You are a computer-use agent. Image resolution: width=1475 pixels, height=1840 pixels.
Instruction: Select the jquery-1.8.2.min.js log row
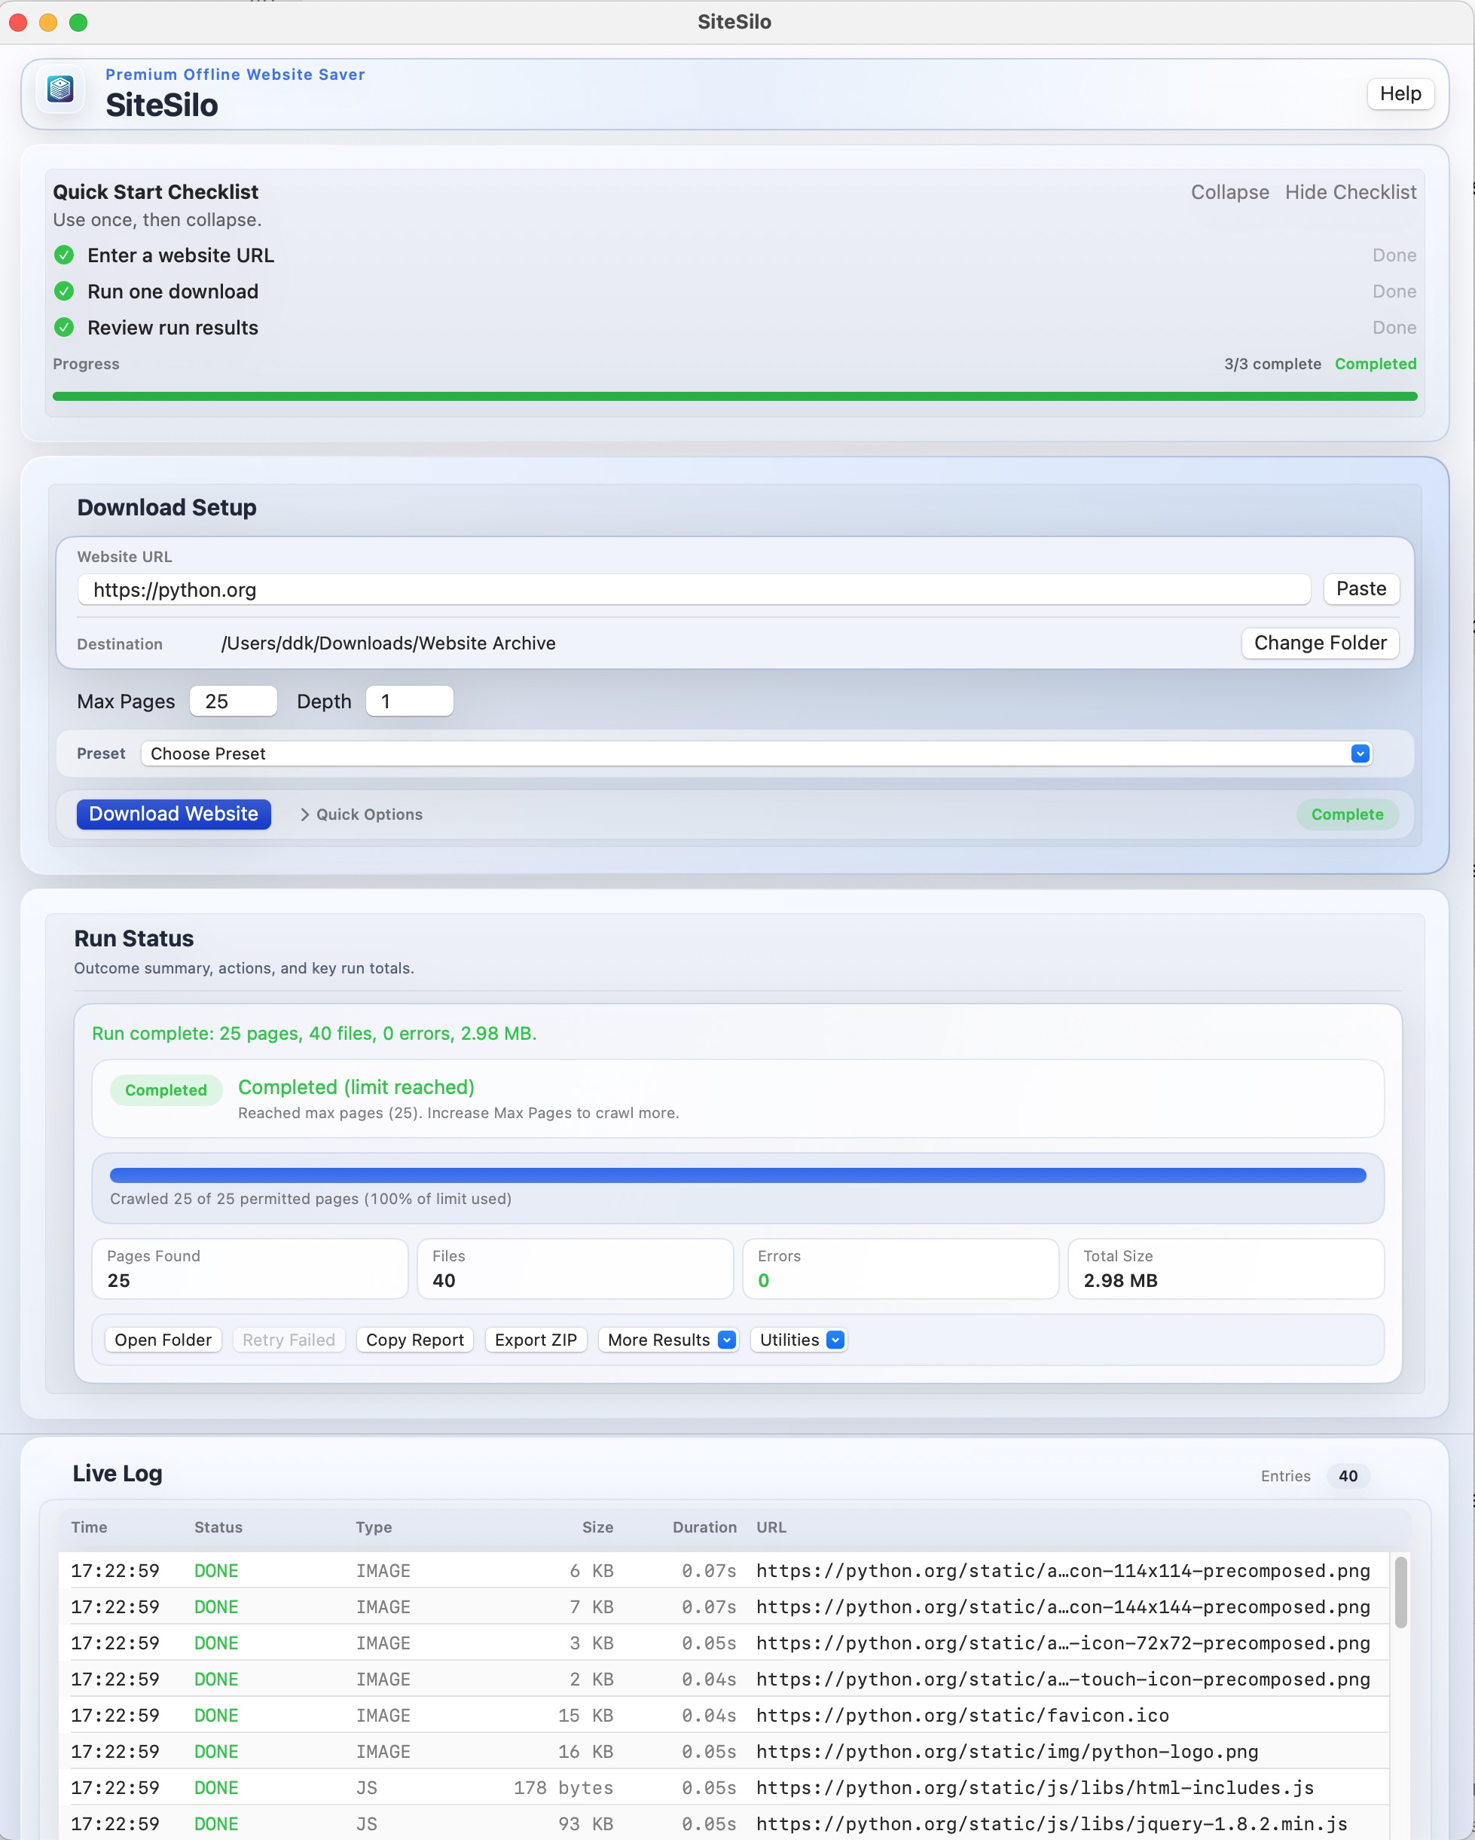point(723,1823)
